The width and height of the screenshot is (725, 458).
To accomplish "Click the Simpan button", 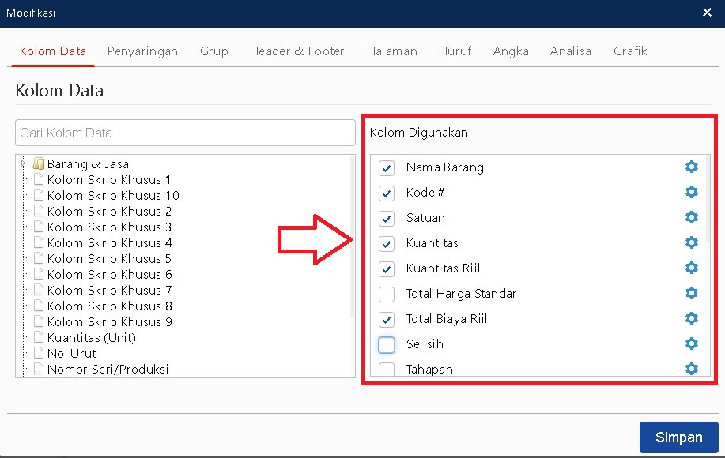I will pos(678,437).
